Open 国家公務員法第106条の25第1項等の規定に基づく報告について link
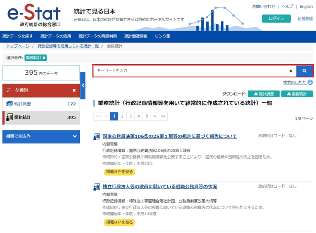 tap(170, 136)
